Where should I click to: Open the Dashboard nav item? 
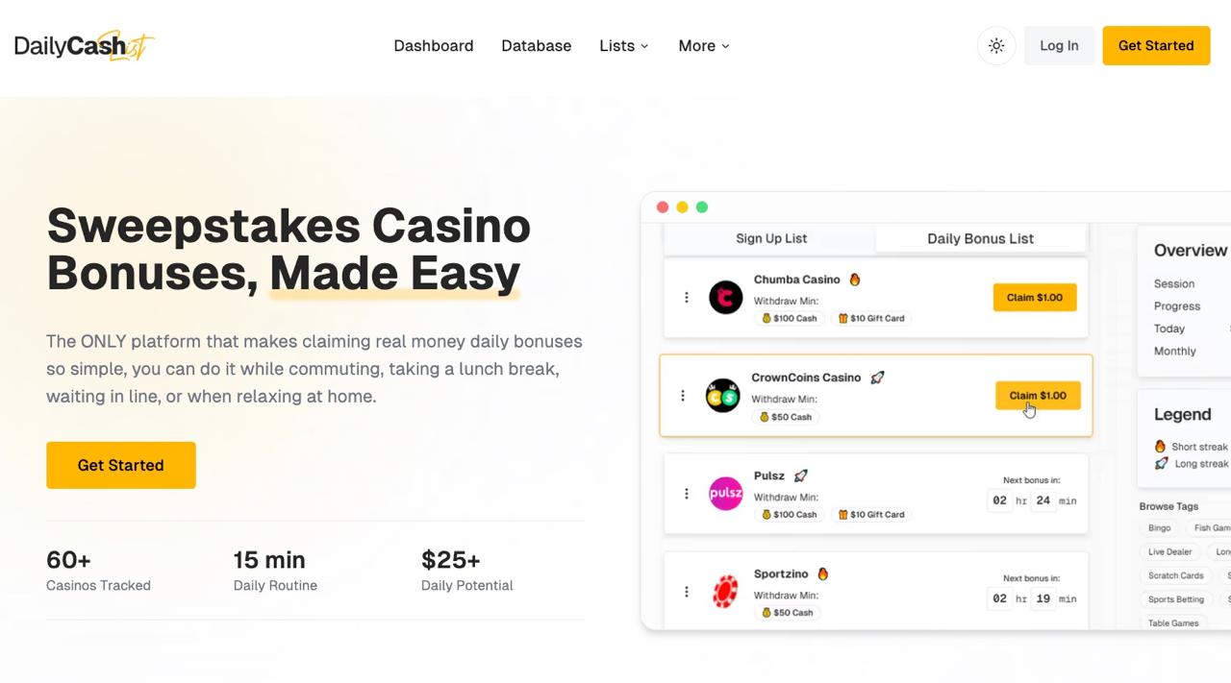[x=434, y=46]
